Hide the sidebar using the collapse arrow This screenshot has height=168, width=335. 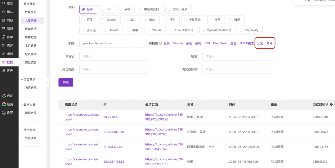[47, 82]
